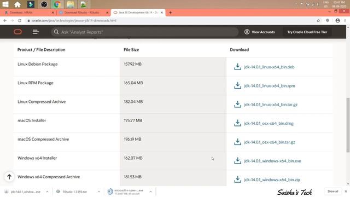Go back to previous page
The width and height of the screenshot is (350, 197).
tap(5, 21)
